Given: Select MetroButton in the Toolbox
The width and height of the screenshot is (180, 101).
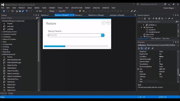Looking at the screenshot, I should pos(12,68).
